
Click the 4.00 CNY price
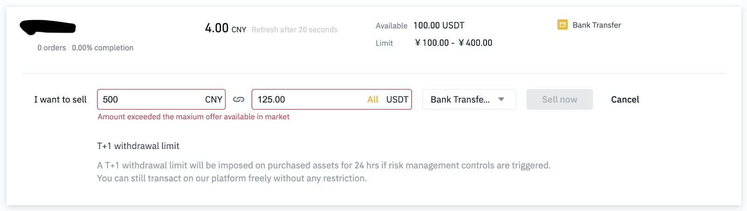(226, 28)
